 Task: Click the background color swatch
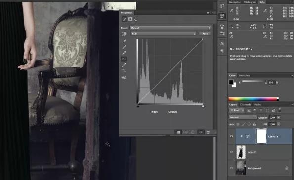234,85
